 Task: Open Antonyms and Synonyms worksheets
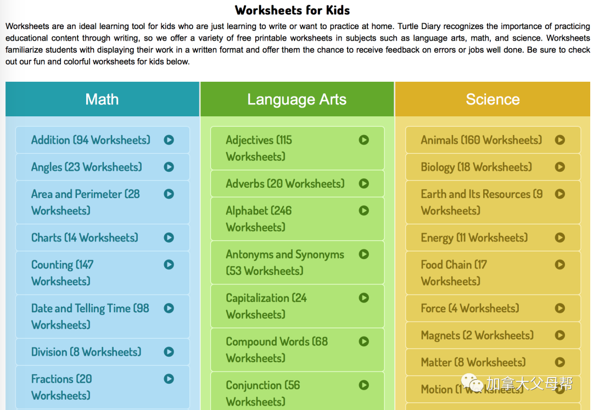click(x=284, y=262)
